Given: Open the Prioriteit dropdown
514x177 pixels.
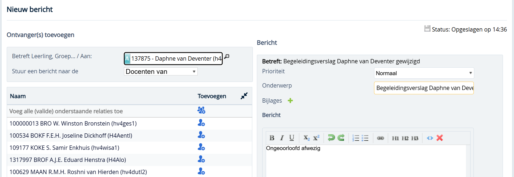Looking at the screenshot, I should click(x=424, y=73).
